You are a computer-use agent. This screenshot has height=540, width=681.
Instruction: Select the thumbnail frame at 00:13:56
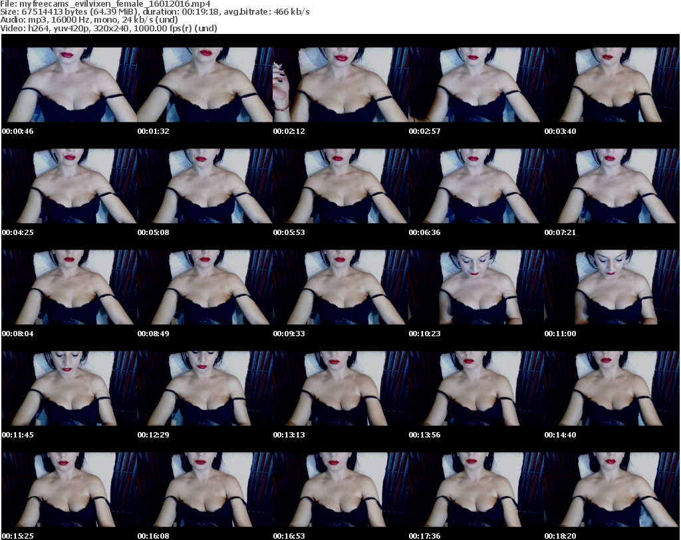pyautogui.click(x=476, y=389)
